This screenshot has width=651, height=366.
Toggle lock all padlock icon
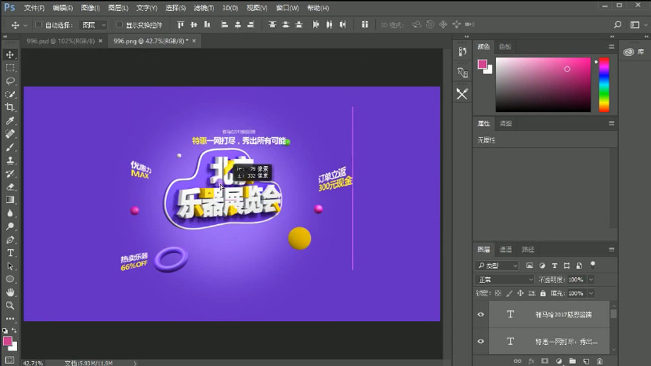pyautogui.click(x=543, y=293)
